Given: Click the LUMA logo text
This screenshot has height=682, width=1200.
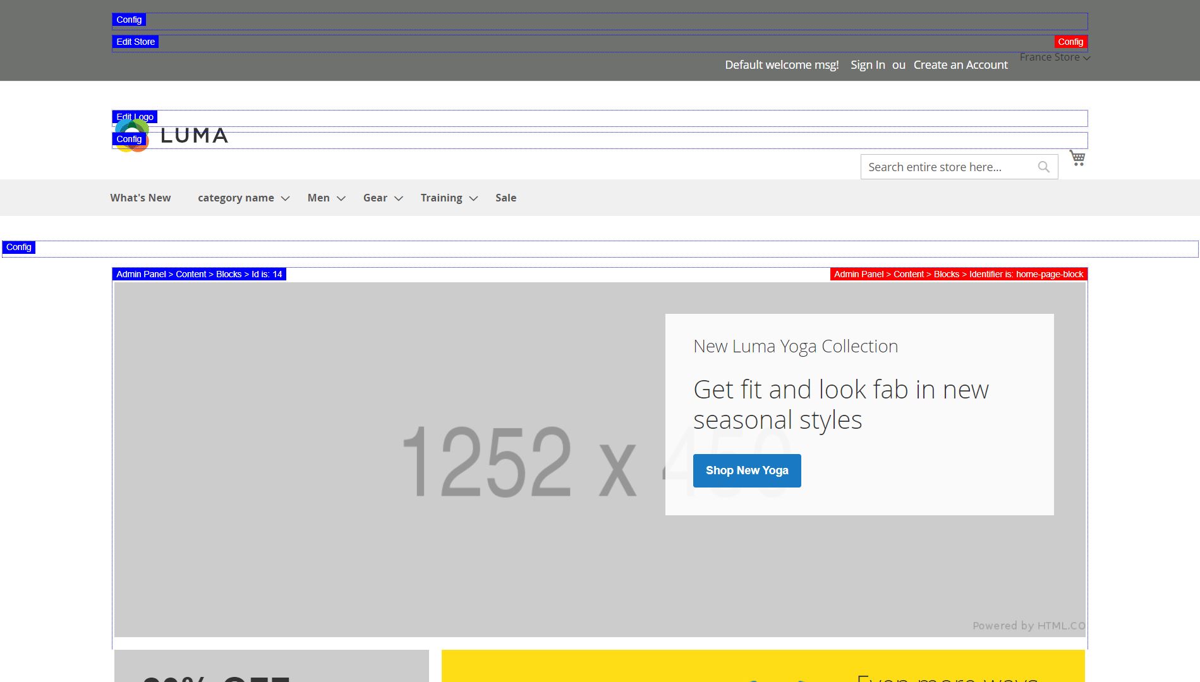Looking at the screenshot, I should (194, 135).
